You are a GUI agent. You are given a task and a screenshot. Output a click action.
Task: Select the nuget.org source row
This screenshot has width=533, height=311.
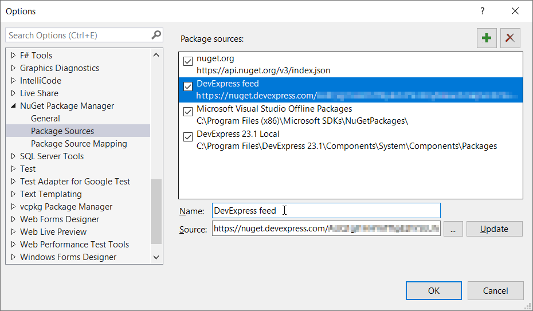pyautogui.click(x=350, y=65)
